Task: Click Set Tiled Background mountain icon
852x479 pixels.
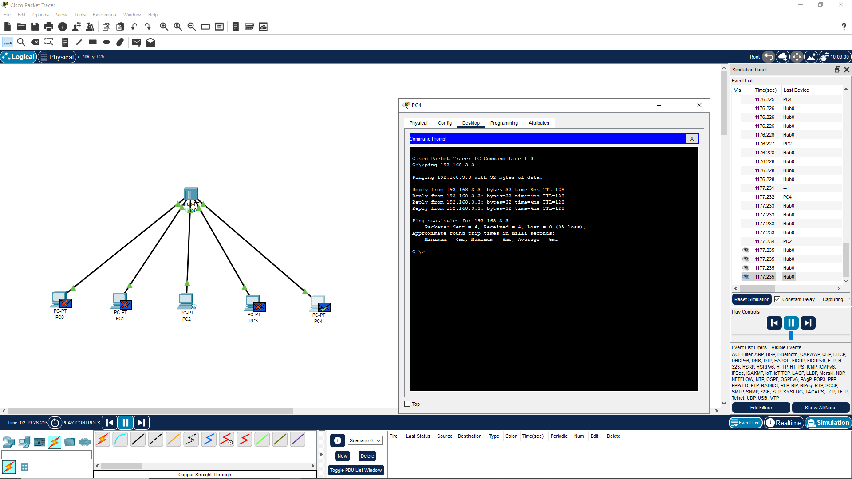Action: coord(811,57)
